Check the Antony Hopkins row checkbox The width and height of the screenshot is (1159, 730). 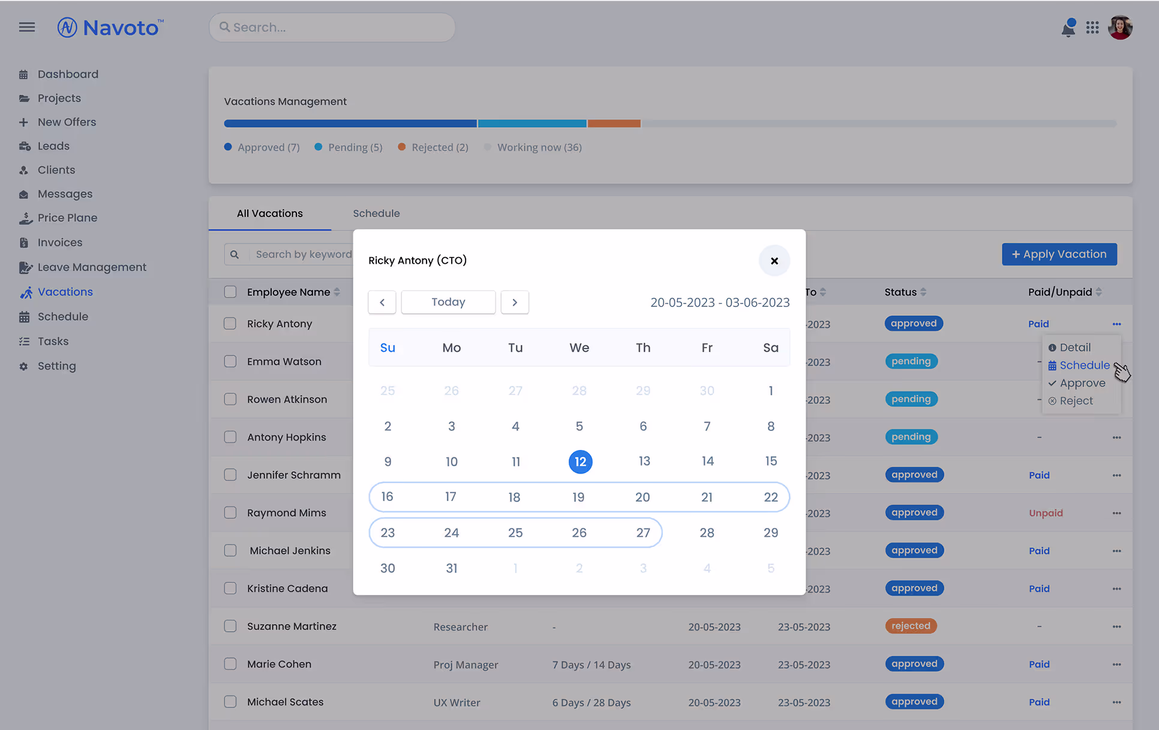click(x=230, y=437)
